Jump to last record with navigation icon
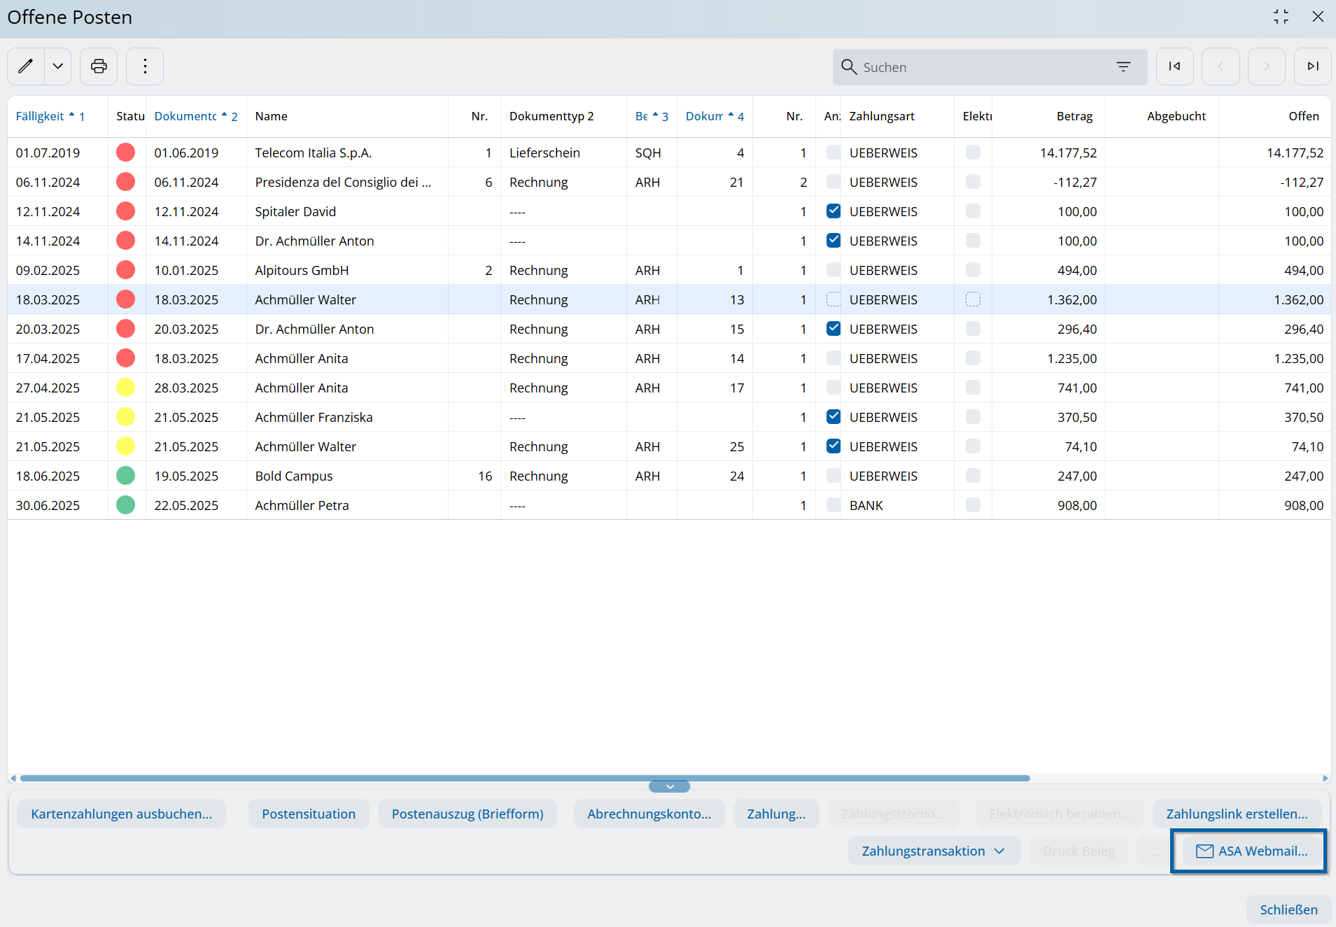1336x927 pixels. click(x=1312, y=66)
